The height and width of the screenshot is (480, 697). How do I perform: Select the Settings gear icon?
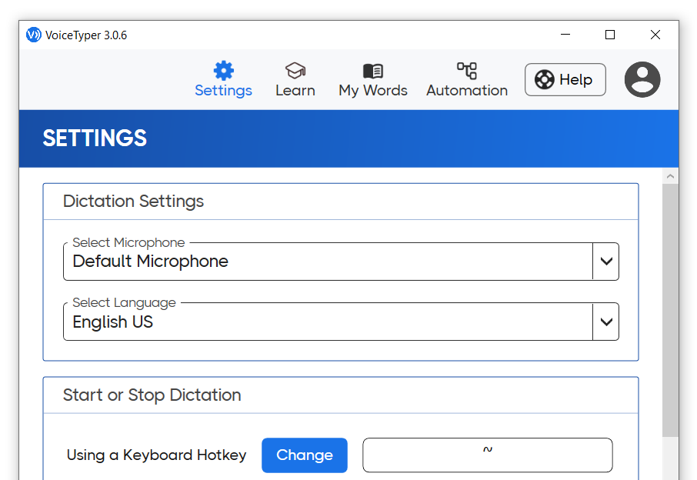(223, 68)
